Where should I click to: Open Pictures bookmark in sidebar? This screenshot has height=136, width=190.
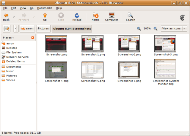tap(18, 76)
